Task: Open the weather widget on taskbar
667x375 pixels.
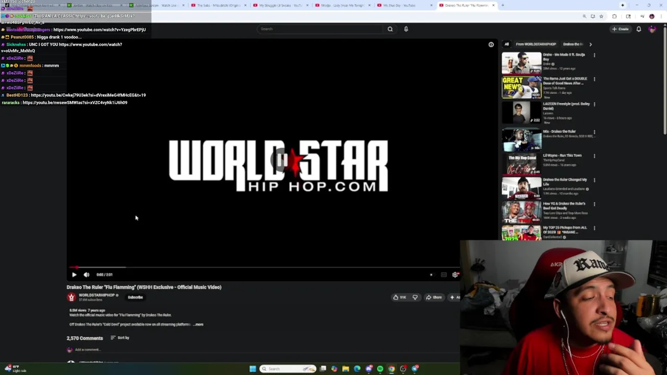Action: tap(15, 369)
